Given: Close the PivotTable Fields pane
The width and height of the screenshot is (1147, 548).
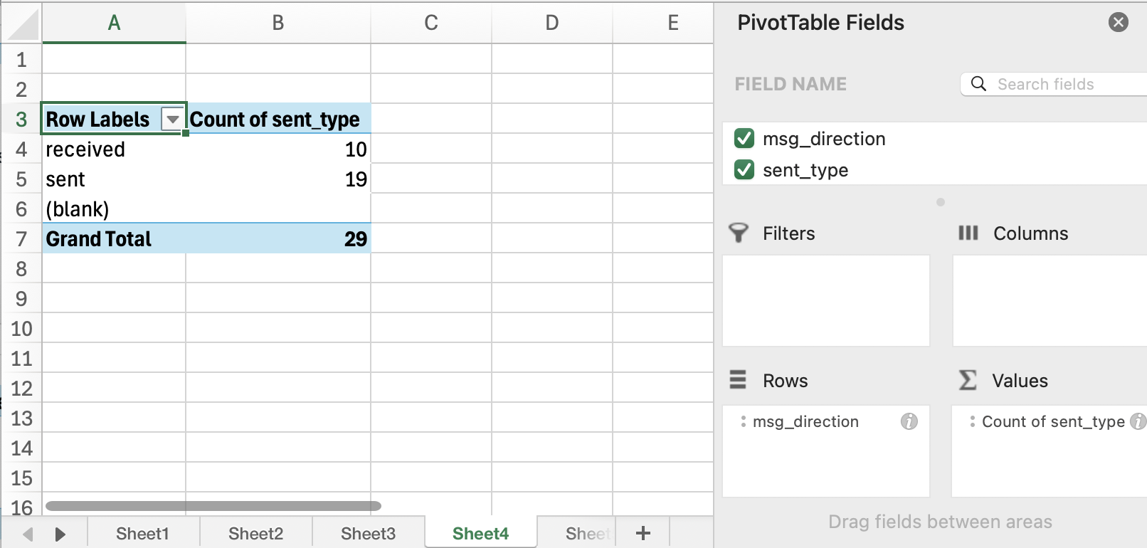Looking at the screenshot, I should pos(1118,23).
